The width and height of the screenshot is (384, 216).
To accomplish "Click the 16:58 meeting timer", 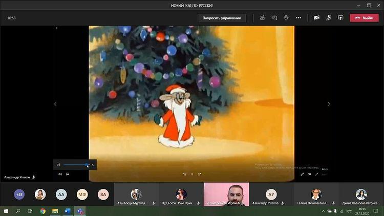I will click(11, 18).
